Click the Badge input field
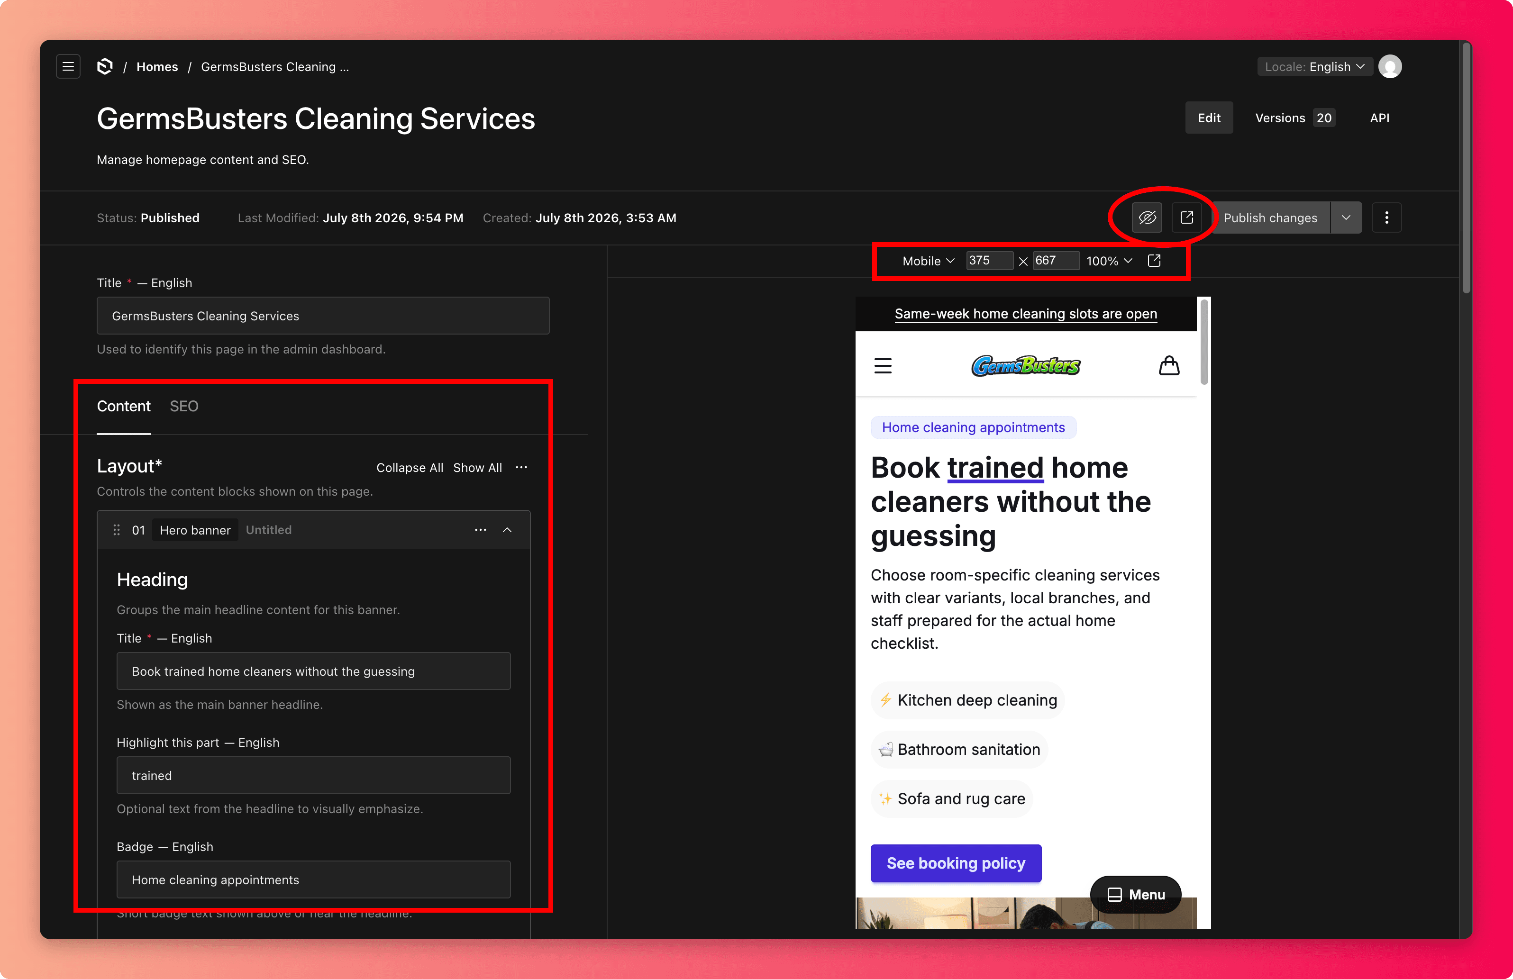The width and height of the screenshot is (1513, 979). [313, 879]
